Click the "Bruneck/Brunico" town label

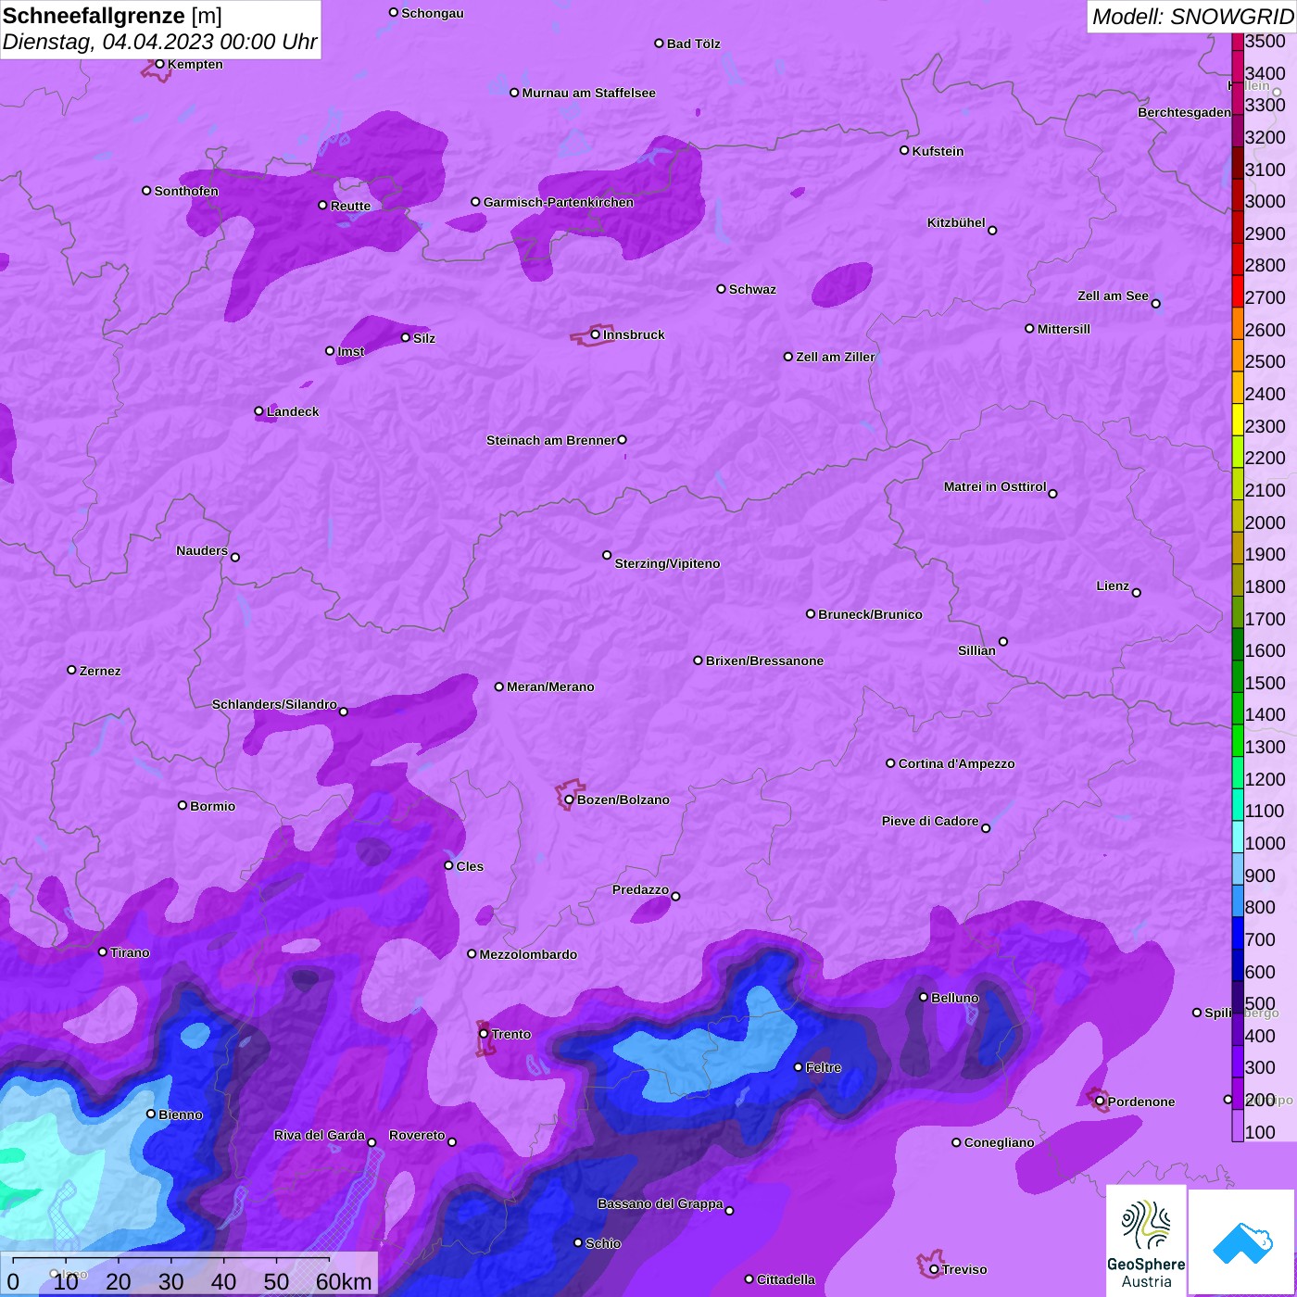pyautogui.click(x=870, y=614)
